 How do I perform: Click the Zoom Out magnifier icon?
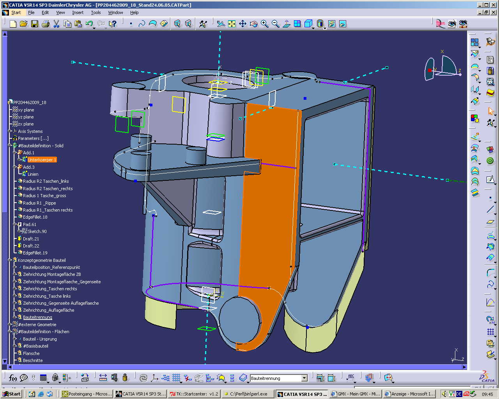click(275, 24)
